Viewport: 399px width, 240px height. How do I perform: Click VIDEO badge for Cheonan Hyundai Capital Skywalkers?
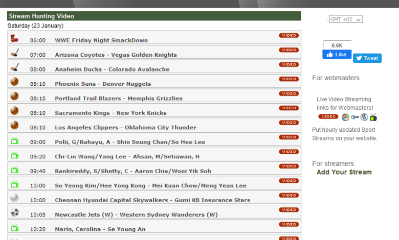pyautogui.click(x=289, y=195)
